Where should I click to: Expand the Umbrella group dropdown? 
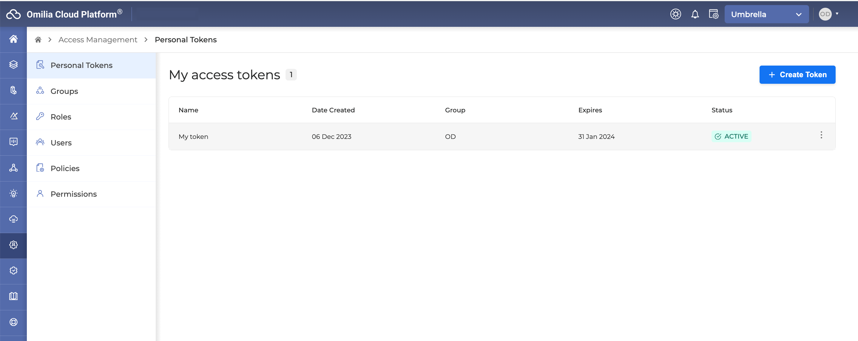click(x=766, y=14)
